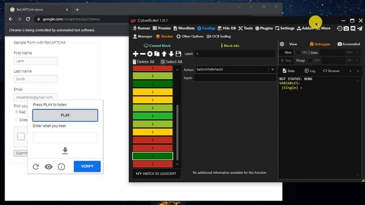Screen dimensions: 365x205
Task: Remove the selected block with the minus icon
Action: point(143,54)
